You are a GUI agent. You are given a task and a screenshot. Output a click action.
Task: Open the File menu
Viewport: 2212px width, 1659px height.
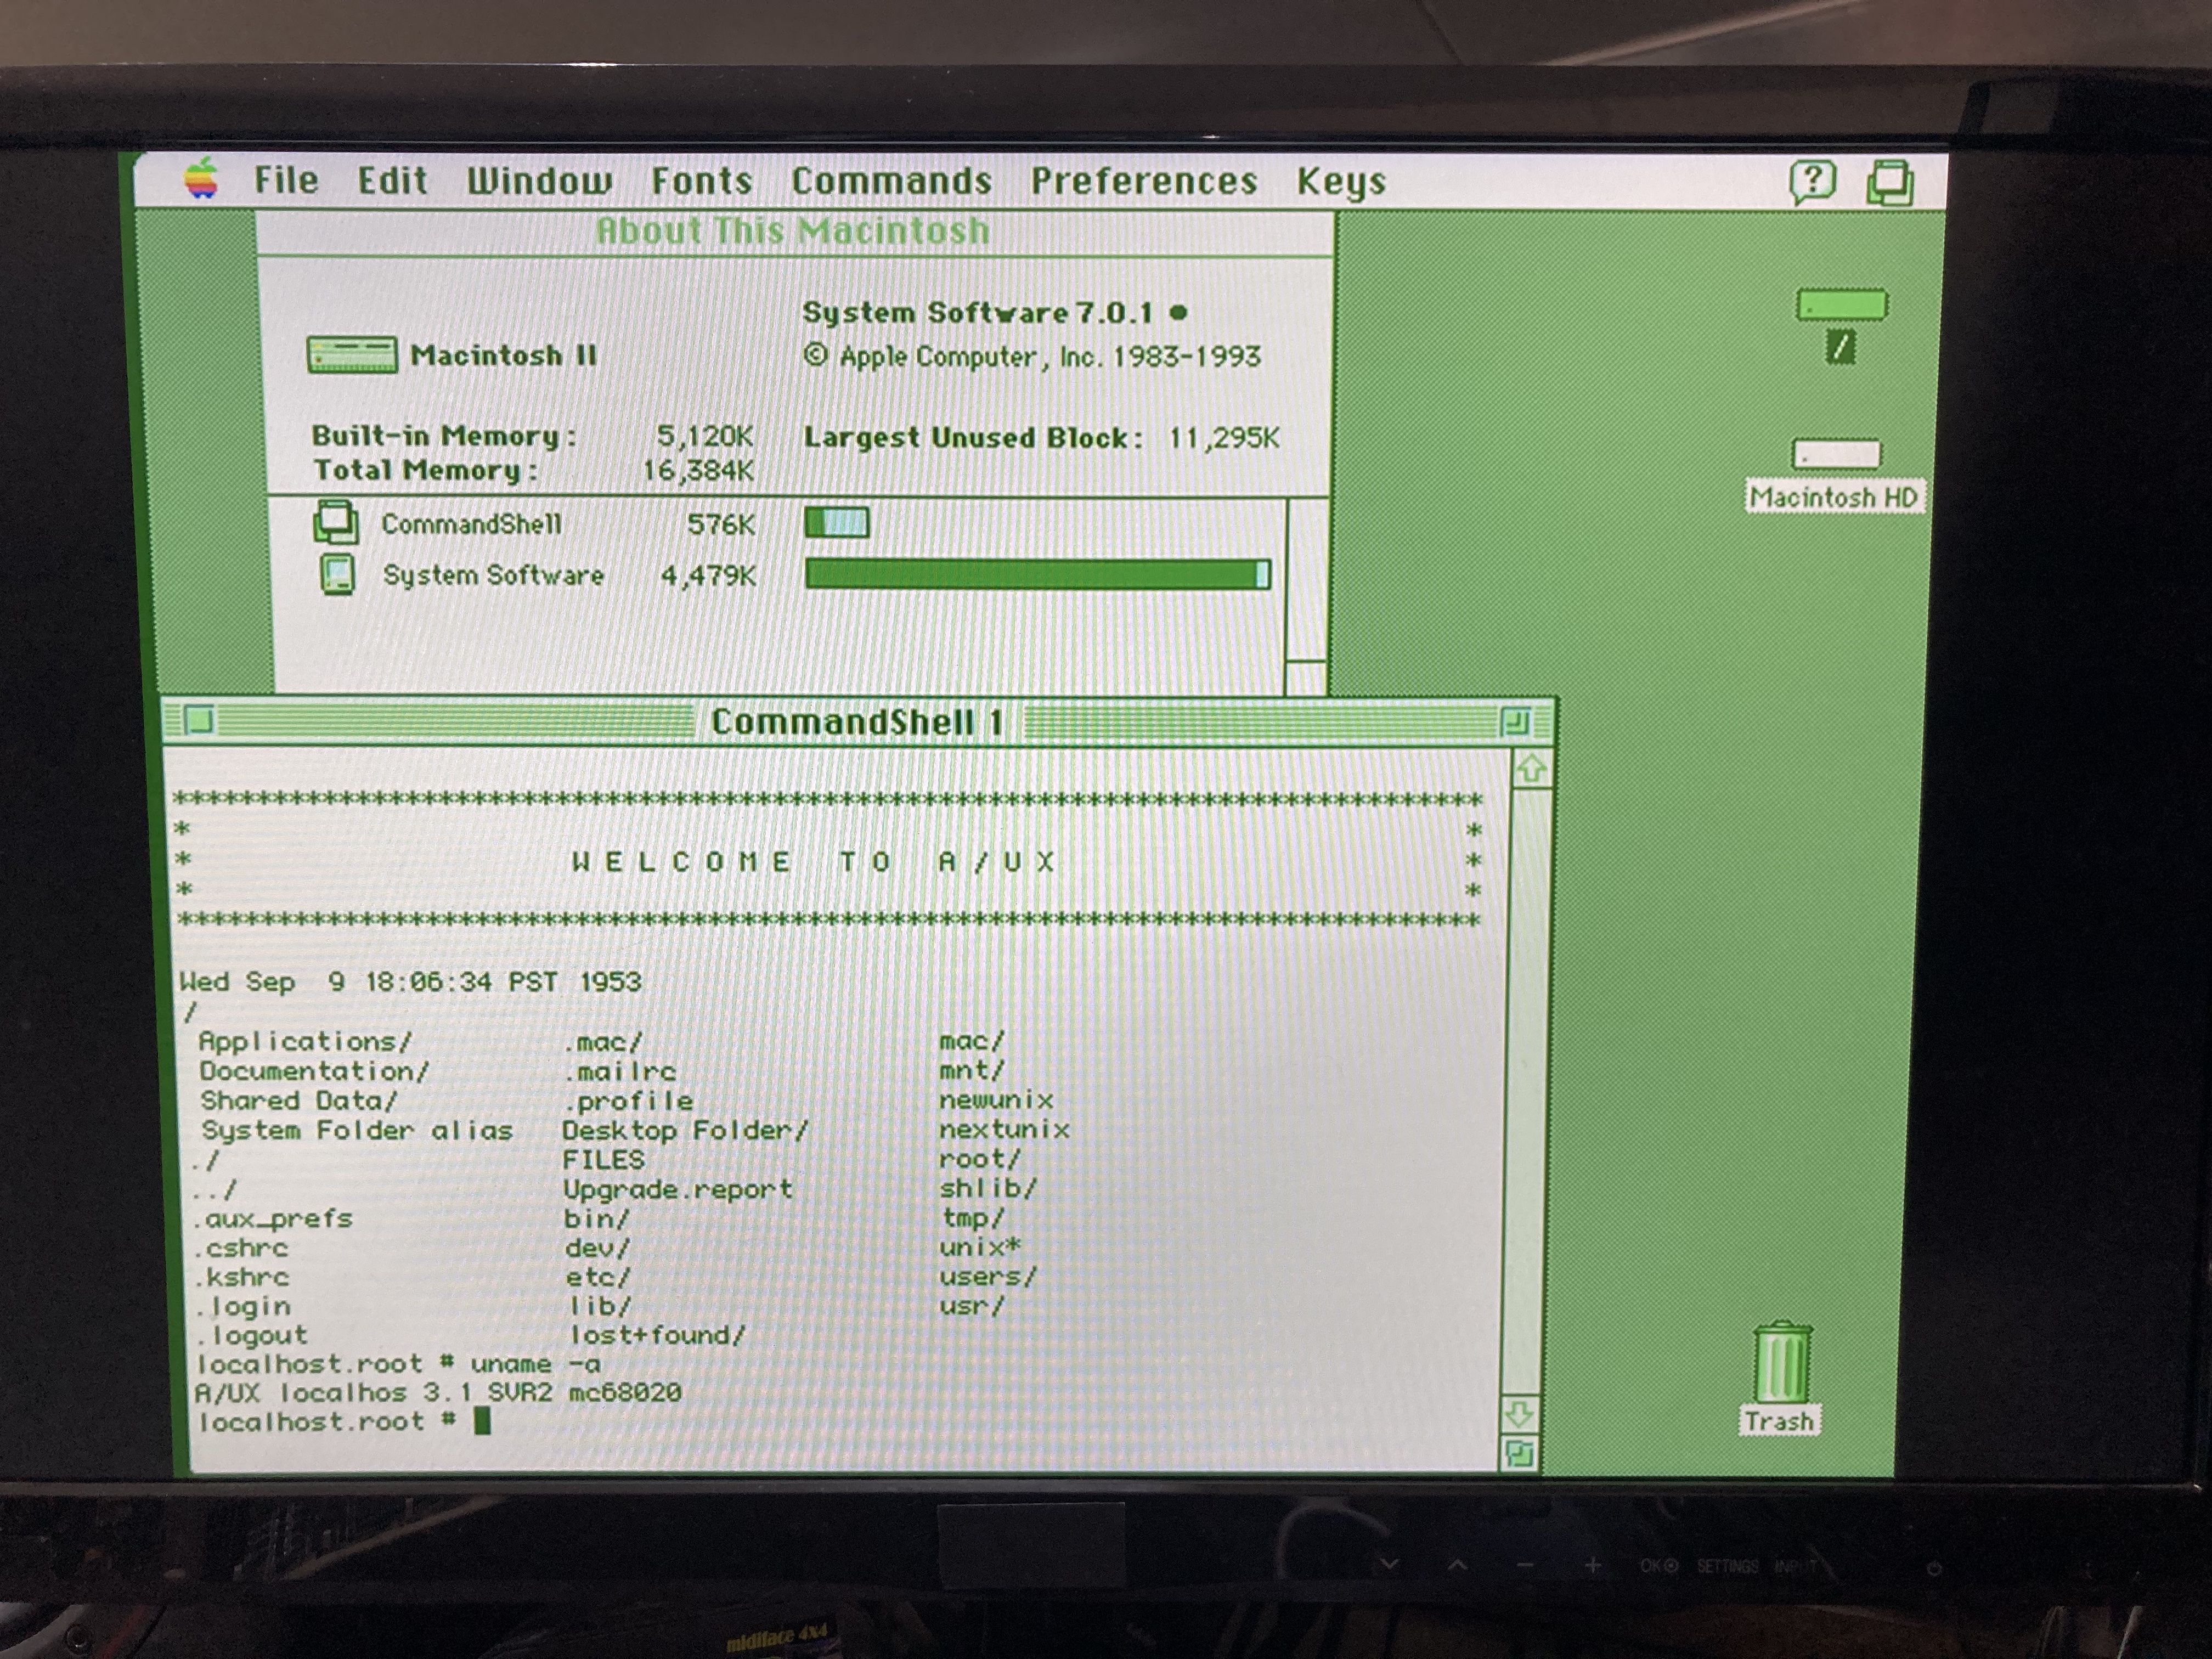point(286,181)
